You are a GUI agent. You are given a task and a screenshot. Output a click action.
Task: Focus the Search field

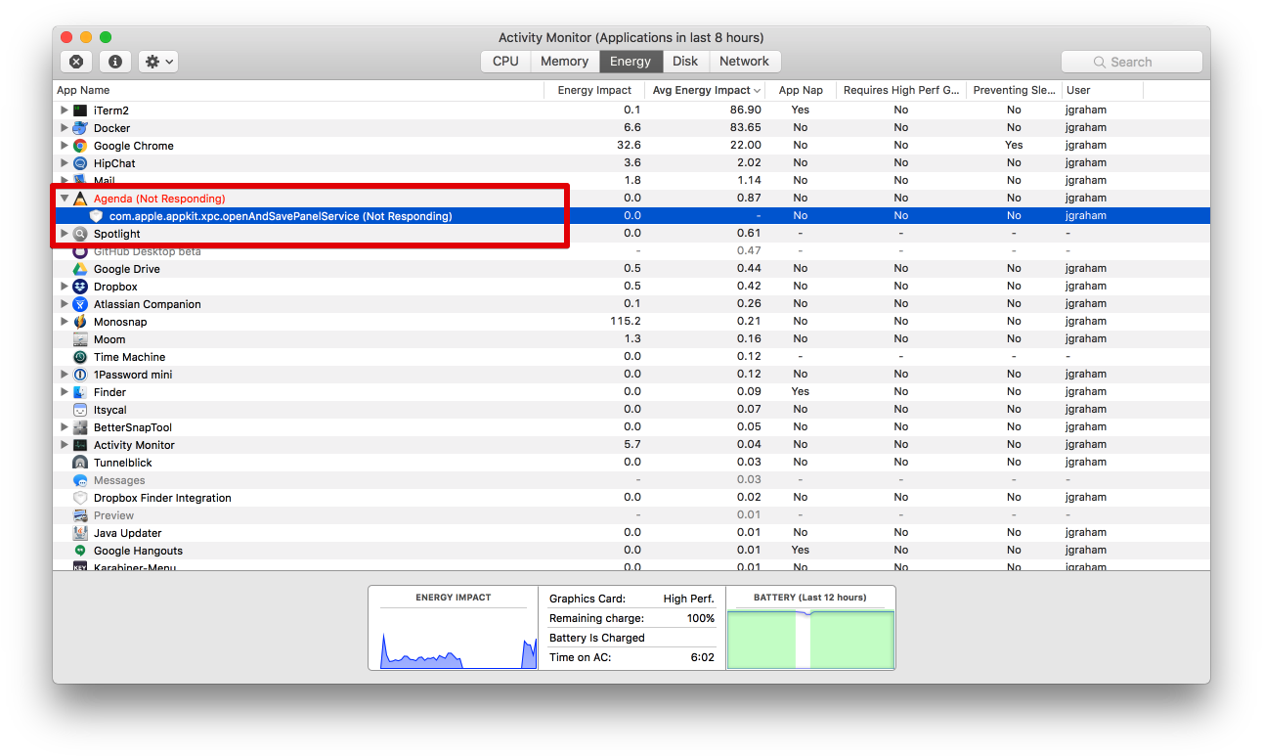click(x=1132, y=62)
